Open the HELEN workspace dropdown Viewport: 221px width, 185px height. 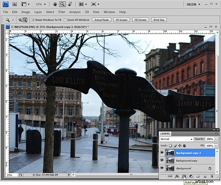(x=193, y=4)
